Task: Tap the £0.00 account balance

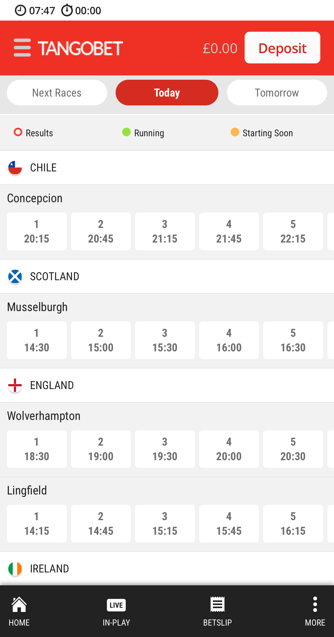Action: [220, 48]
